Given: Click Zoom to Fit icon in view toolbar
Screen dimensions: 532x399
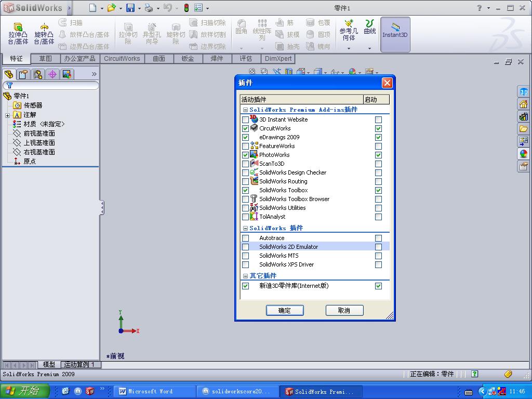Looking at the screenshot, I should point(252,71).
